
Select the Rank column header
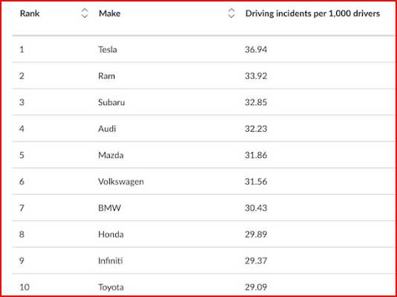[30, 13]
